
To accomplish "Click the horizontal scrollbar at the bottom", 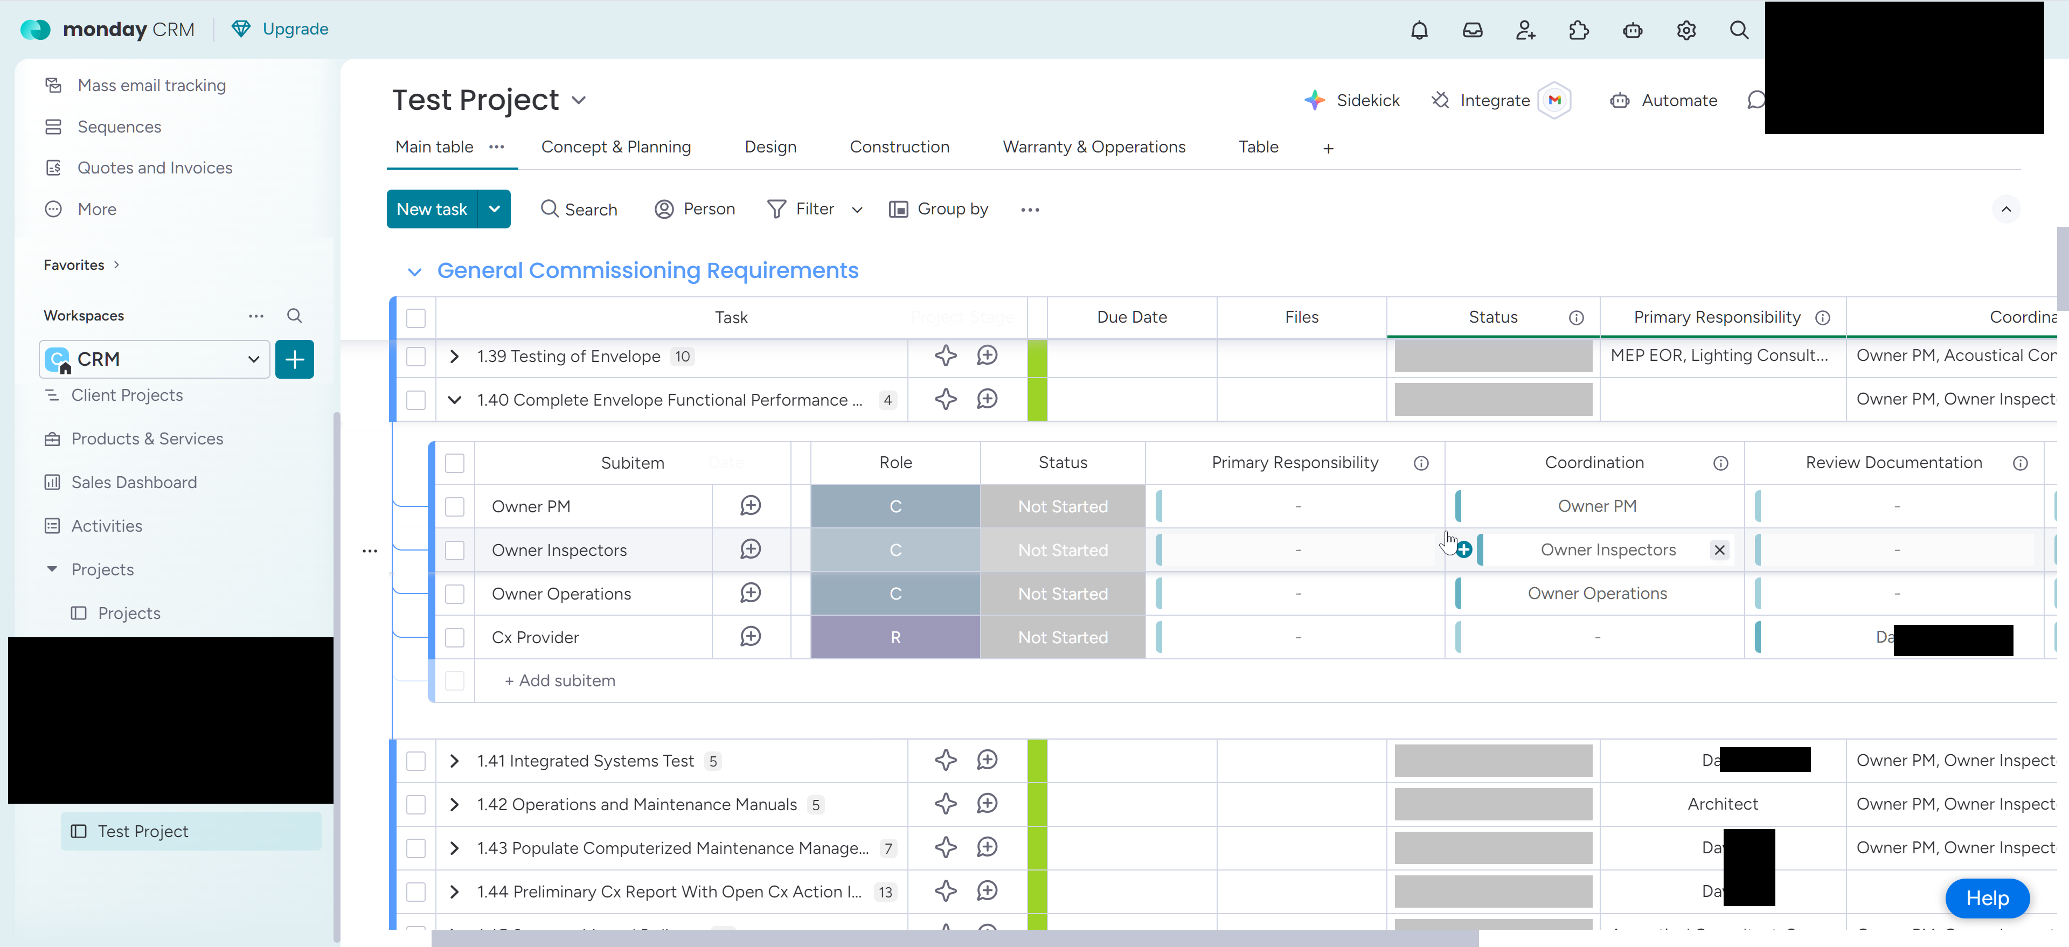I will pyautogui.click(x=954, y=938).
